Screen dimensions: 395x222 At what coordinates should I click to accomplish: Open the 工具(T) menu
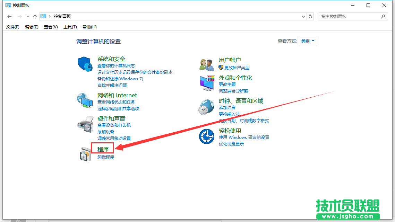(70, 27)
